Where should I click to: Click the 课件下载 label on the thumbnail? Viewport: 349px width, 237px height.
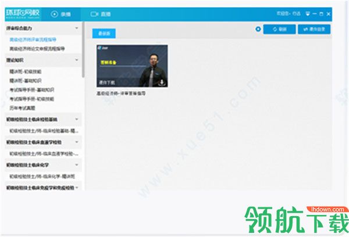coord(107,82)
